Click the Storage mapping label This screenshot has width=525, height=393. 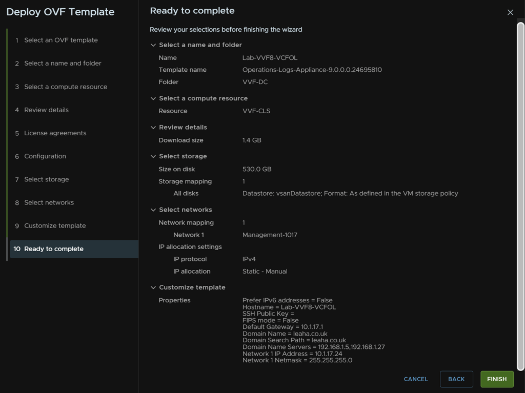(x=185, y=181)
